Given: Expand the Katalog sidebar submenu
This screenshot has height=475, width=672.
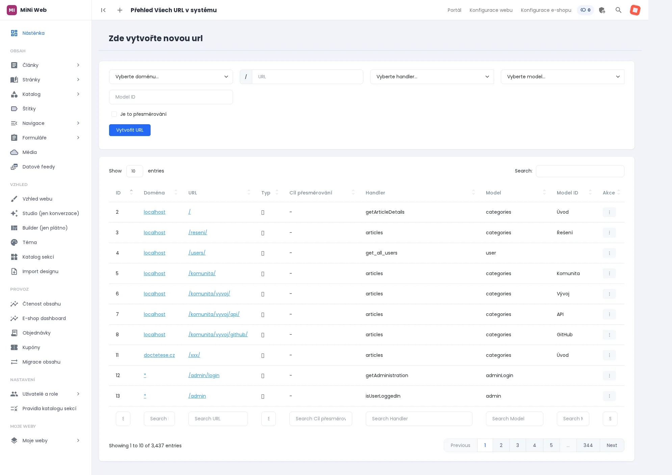Looking at the screenshot, I should click(78, 94).
